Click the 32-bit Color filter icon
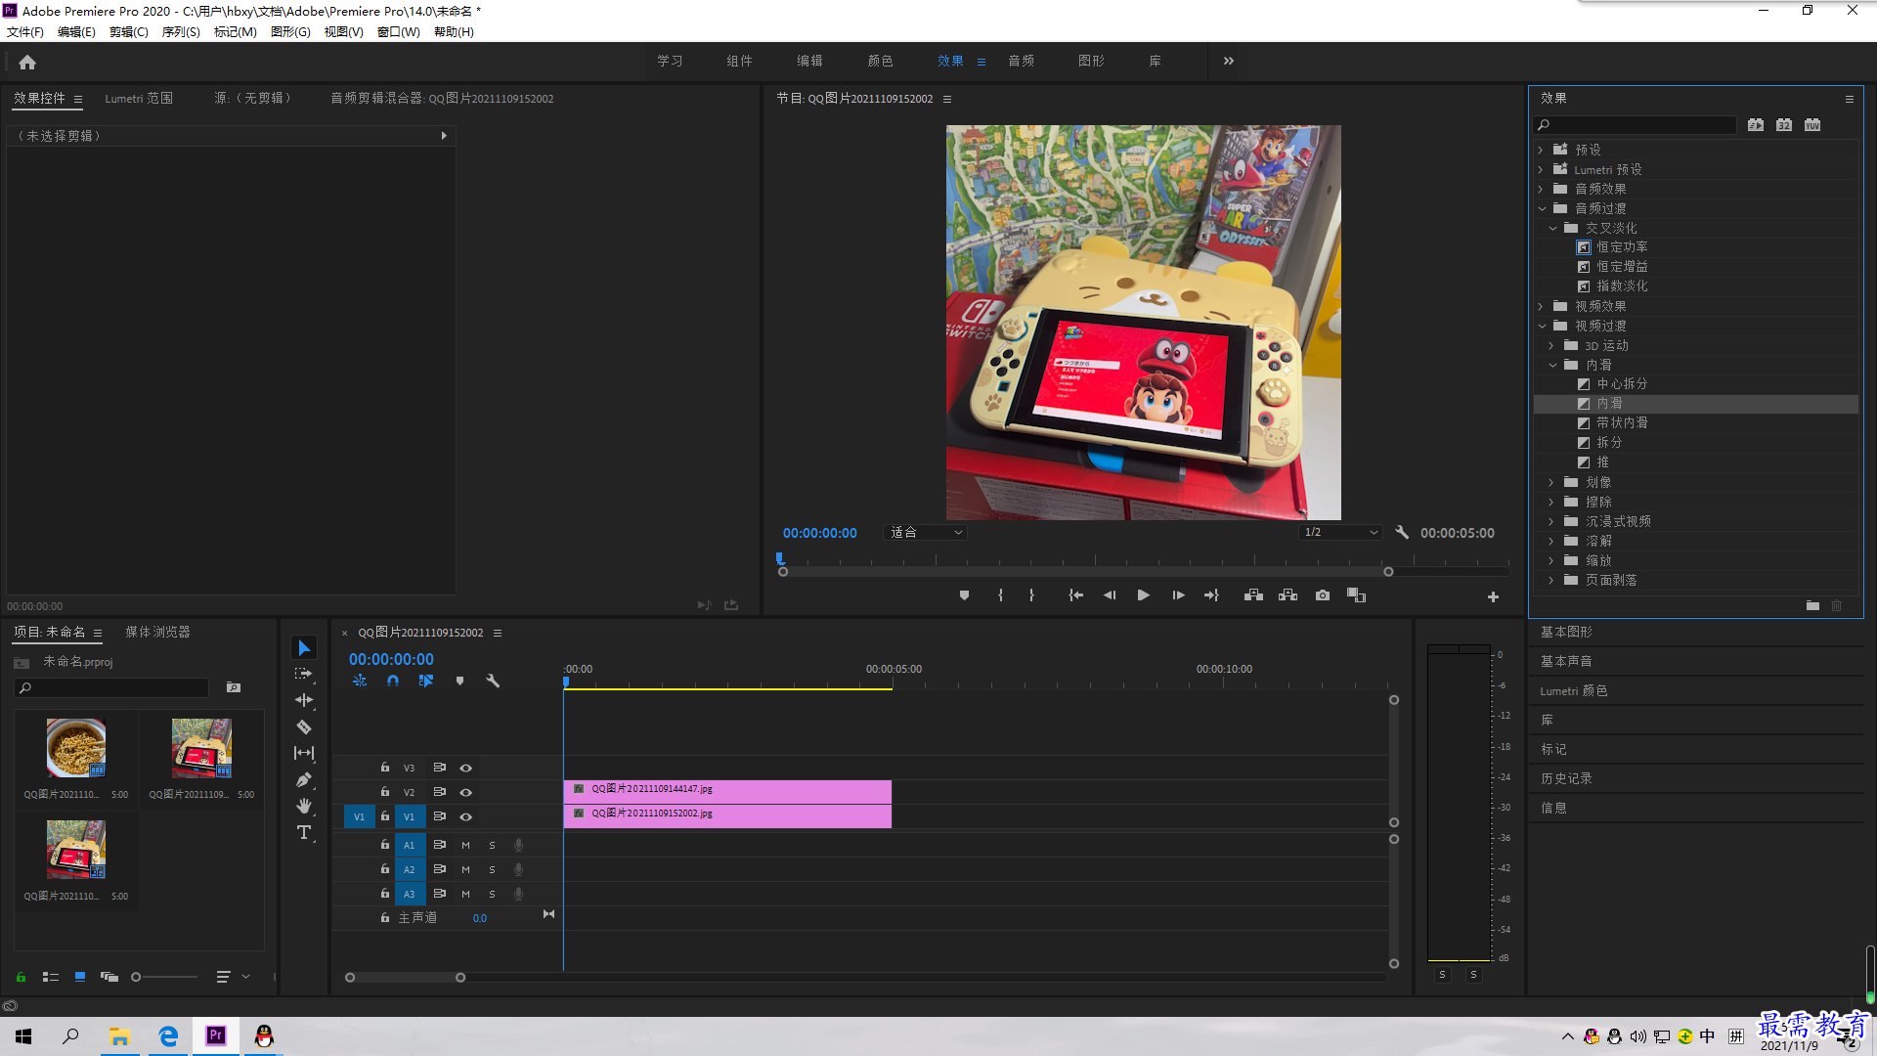This screenshot has width=1877, height=1056. (x=1784, y=125)
